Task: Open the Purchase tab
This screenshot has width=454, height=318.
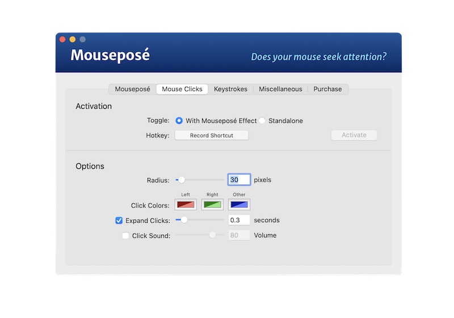Action: tap(327, 89)
